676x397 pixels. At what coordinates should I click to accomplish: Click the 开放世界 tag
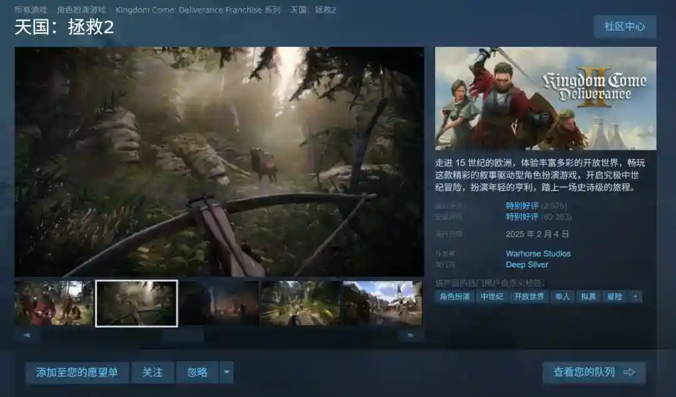point(529,296)
